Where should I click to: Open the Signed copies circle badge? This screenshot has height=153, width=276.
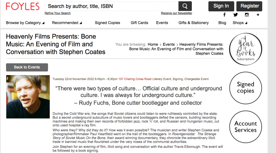246,88
